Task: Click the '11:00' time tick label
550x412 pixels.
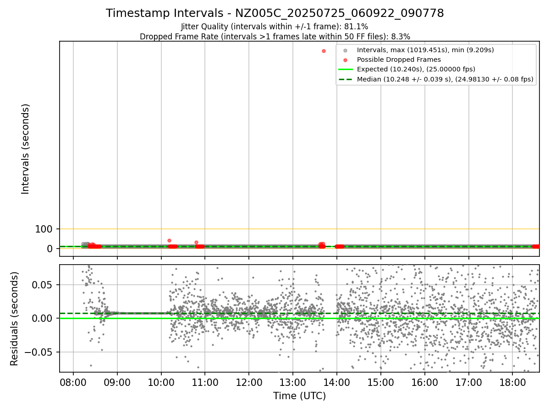Action: [x=205, y=382]
